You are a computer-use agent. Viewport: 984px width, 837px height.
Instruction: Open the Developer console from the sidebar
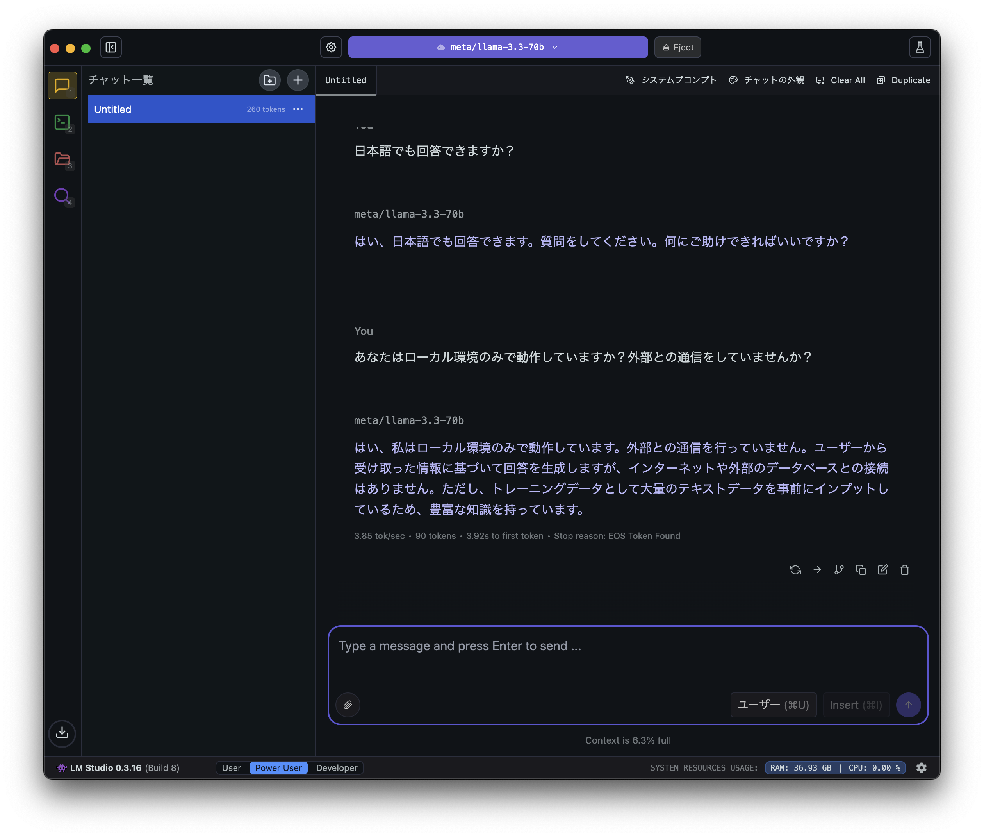(x=62, y=122)
